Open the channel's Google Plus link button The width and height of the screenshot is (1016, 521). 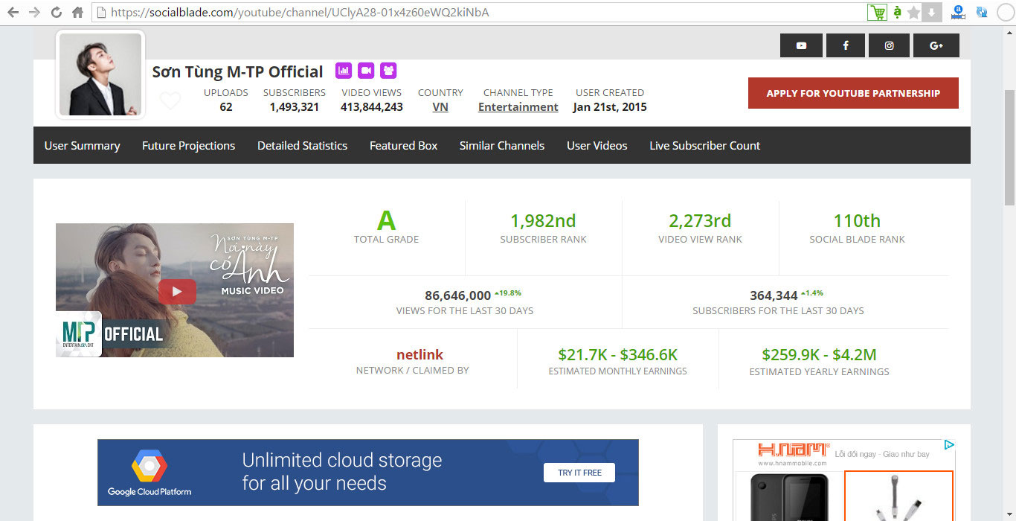pos(936,45)
